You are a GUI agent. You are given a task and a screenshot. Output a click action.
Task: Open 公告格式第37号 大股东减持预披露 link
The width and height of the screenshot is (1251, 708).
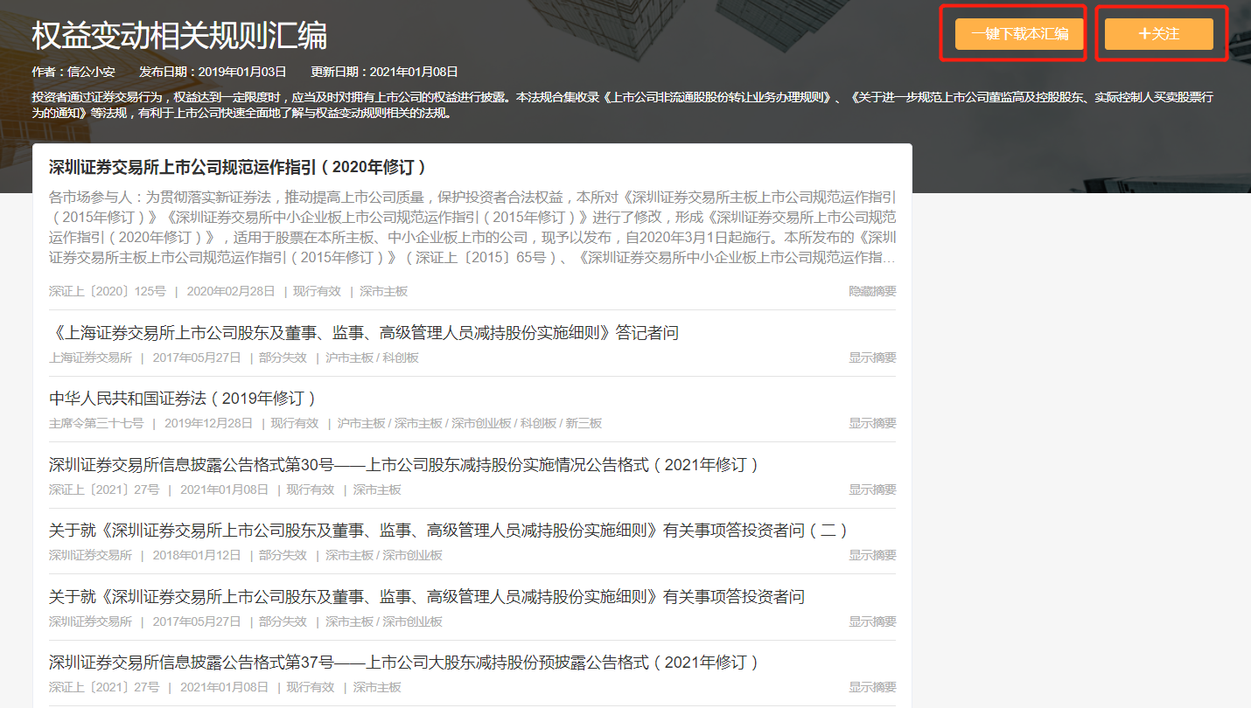pos(404,663)
